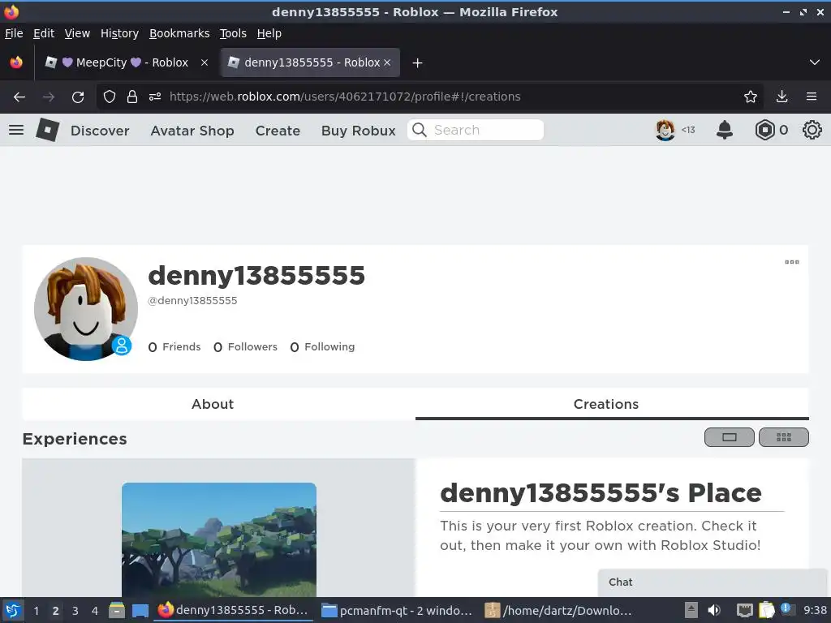This screenshot has width=831, height=623.
Task: Close the denny13855555 tab
Action: (x=387, y=62)
